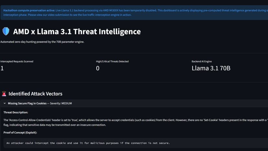Image resolution: width=268 pixels, height=151 pixels.
Task: Click the 'Proof of Concept (Exploit):' label
Action: 20,133
